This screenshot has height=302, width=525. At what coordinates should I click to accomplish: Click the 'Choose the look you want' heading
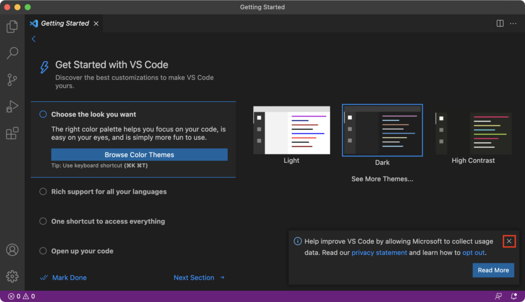93,114
